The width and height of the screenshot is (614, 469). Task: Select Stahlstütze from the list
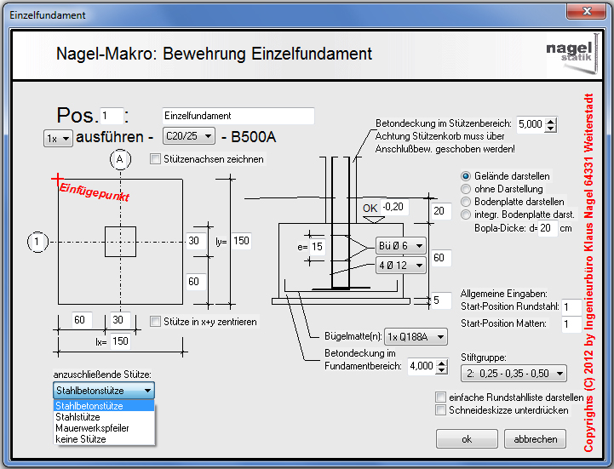(78, 417)
